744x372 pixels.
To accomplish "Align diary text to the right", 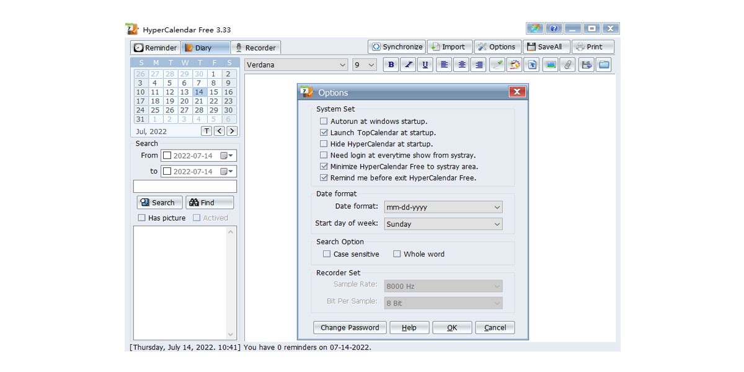I will point(479,64).
